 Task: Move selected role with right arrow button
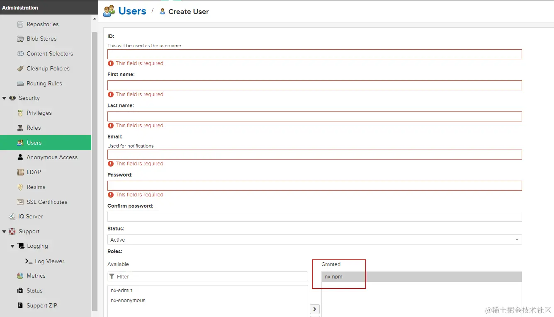315,309
